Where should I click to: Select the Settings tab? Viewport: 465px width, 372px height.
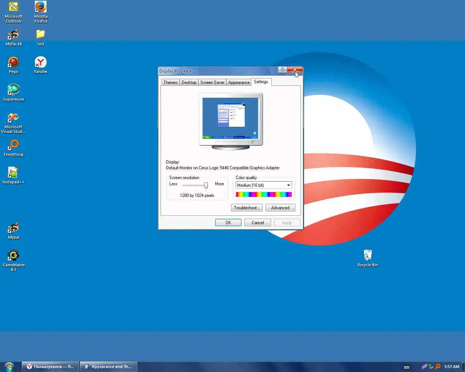pos(261,82)
